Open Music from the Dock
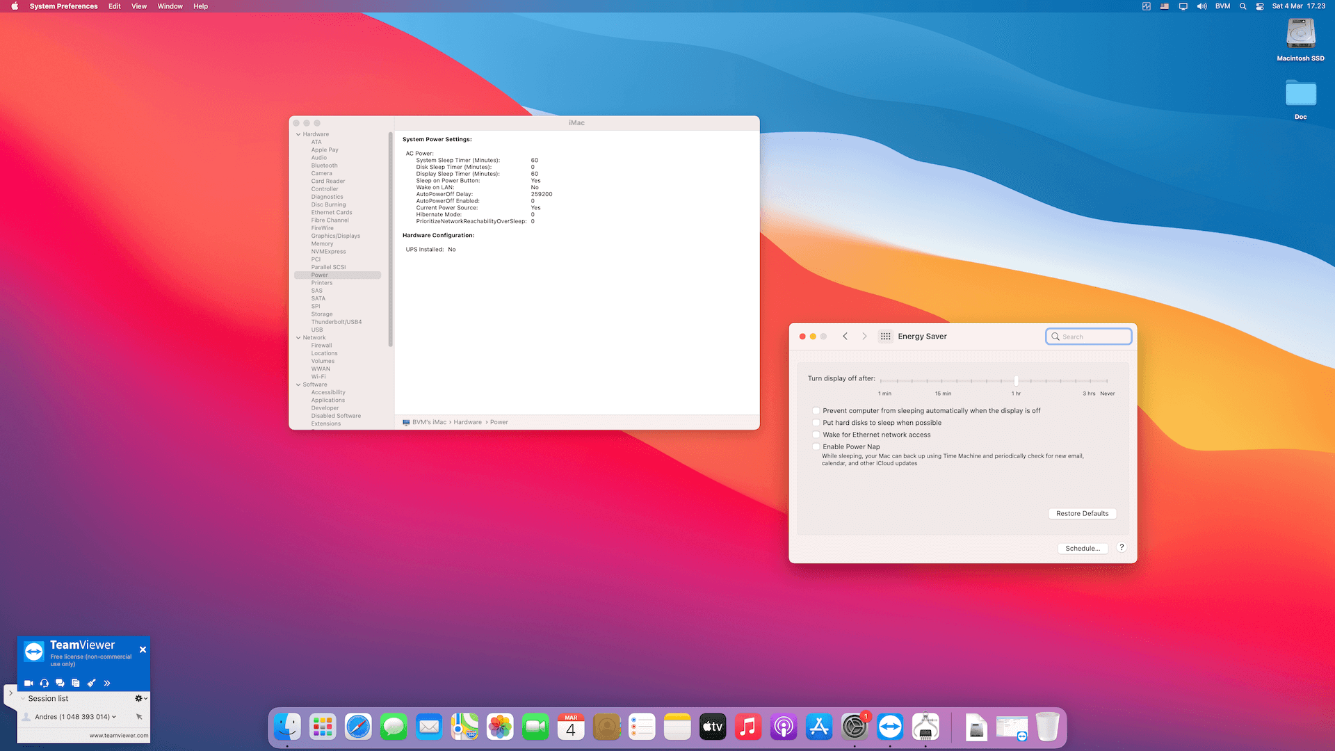The width and height of the screenshot is (1335, 751). coord(748,727)
